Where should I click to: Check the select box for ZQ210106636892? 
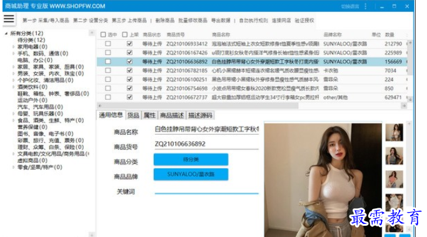coord(108,61)
